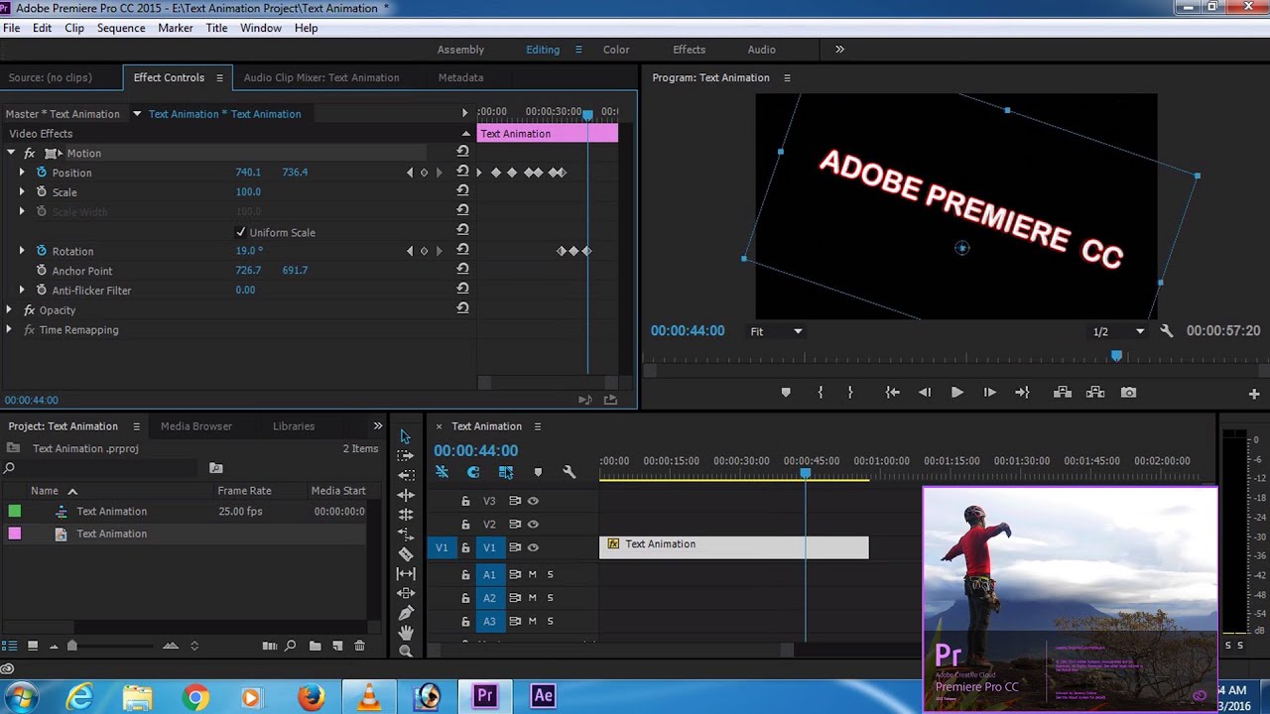Mute audio track A1

pos(533,574)
